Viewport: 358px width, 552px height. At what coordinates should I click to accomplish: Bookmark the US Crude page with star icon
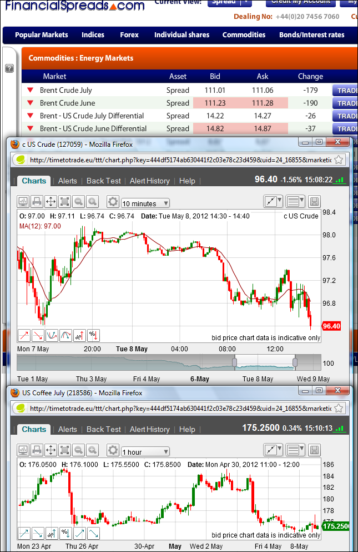[339, 160]
